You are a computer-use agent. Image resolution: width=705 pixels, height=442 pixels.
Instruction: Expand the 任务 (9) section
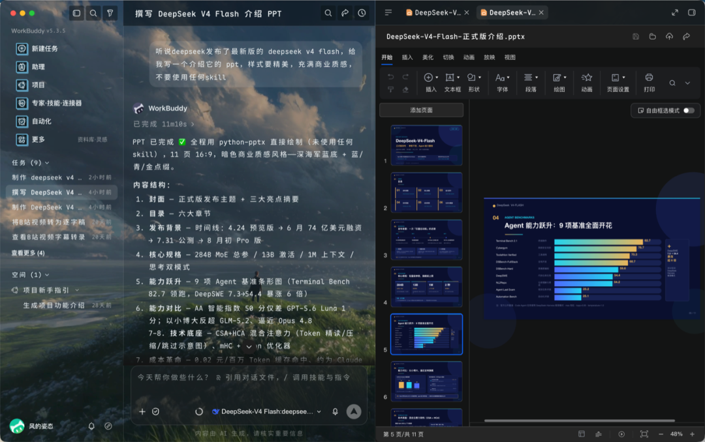point(31,162)
